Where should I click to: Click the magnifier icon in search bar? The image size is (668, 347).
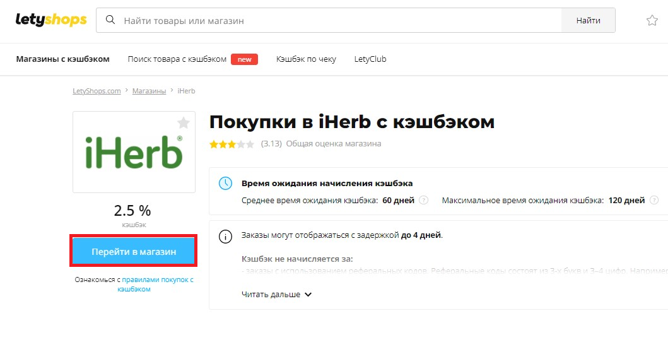(110, 20)
